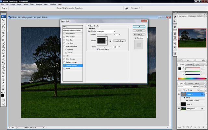Uncheck the Pattern Overlay checkbox
The image size is (208, 130).
tap(64, 65)
